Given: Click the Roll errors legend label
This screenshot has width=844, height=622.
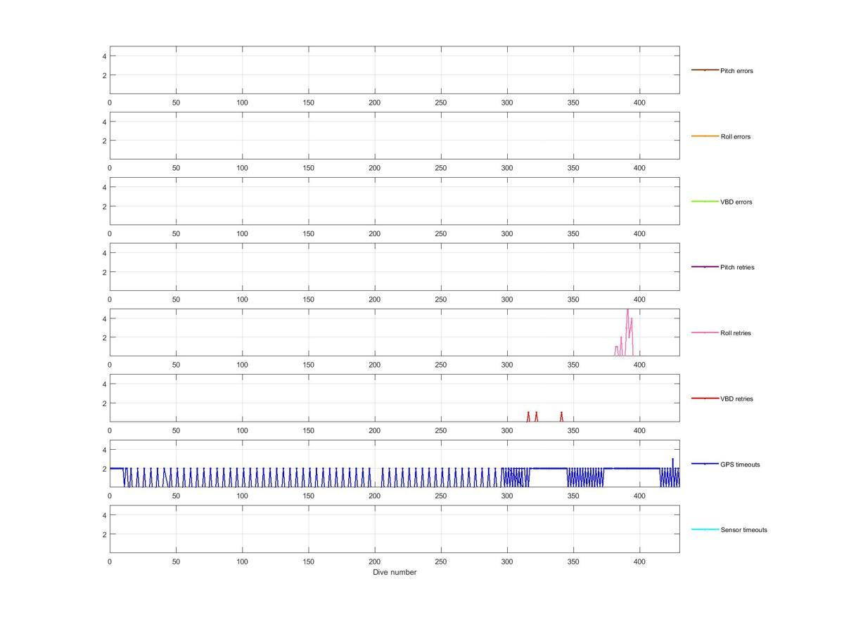Looking at the screenshot, I should (736, 136).
